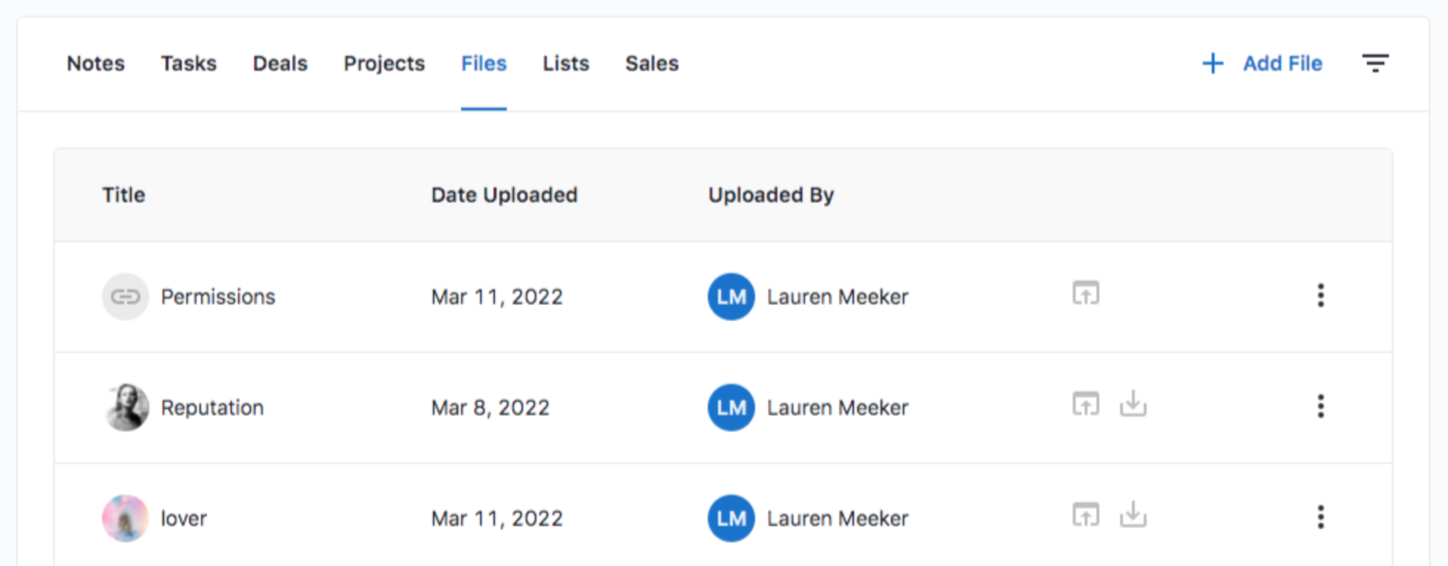Click the Reputation file thumbnail image
The height and width of the screenshot is (566, 1448).
126,407
